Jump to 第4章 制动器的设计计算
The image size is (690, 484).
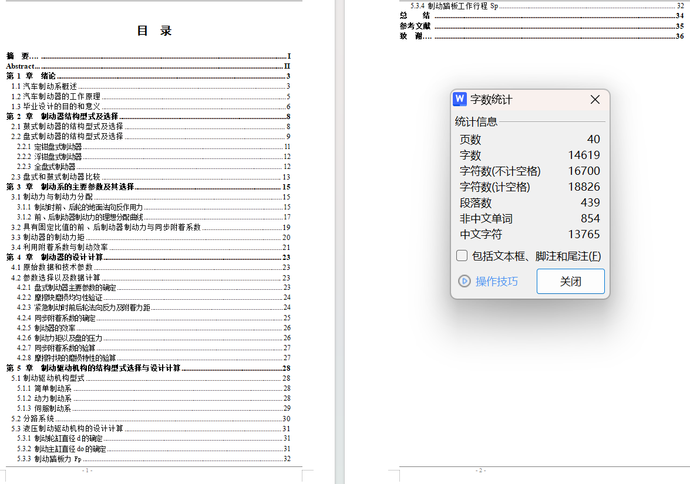click(x=149, y=257)
